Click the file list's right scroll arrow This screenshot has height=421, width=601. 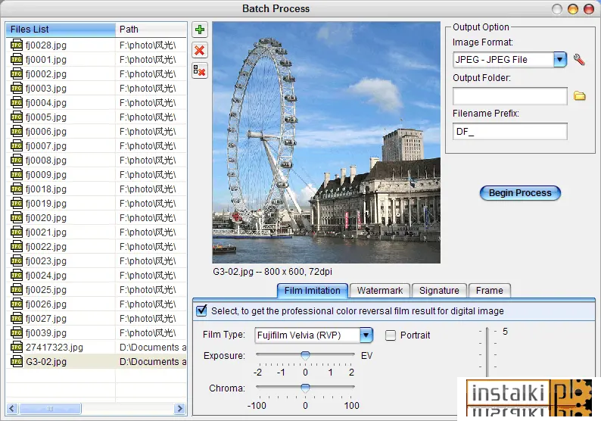tap(179, 408)
